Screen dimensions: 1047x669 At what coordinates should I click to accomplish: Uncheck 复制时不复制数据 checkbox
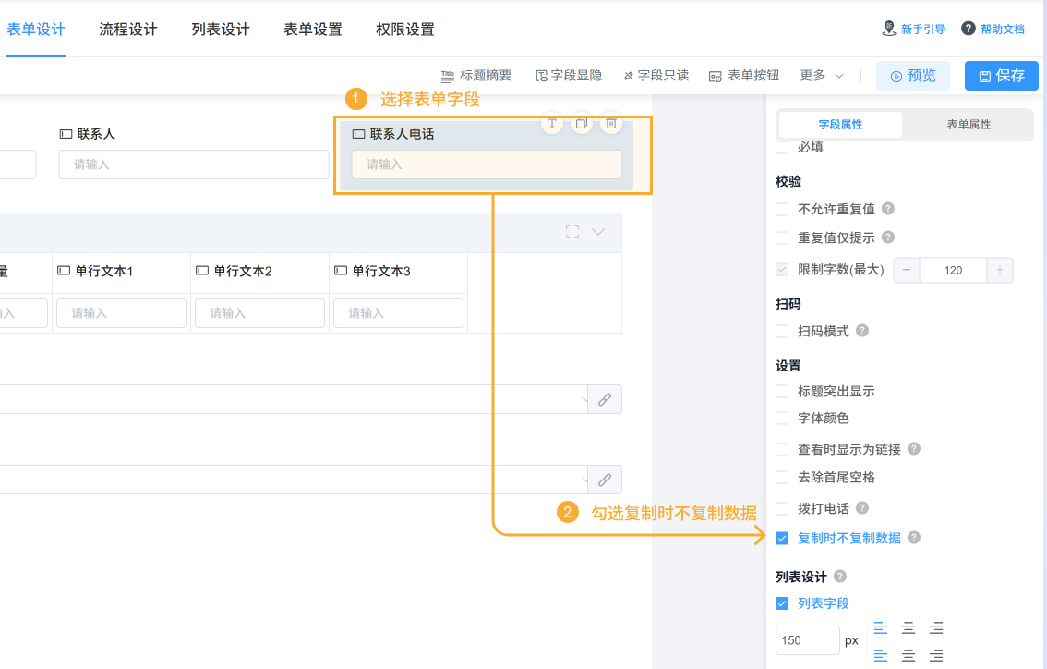click(782, 538)
